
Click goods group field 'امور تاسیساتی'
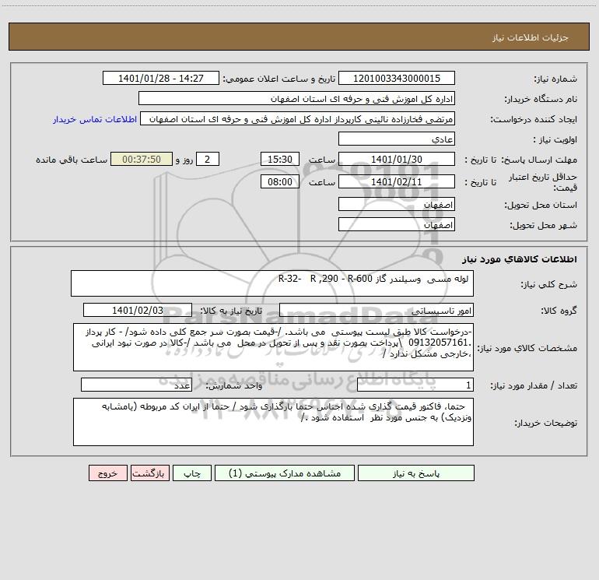pos(377,310)
